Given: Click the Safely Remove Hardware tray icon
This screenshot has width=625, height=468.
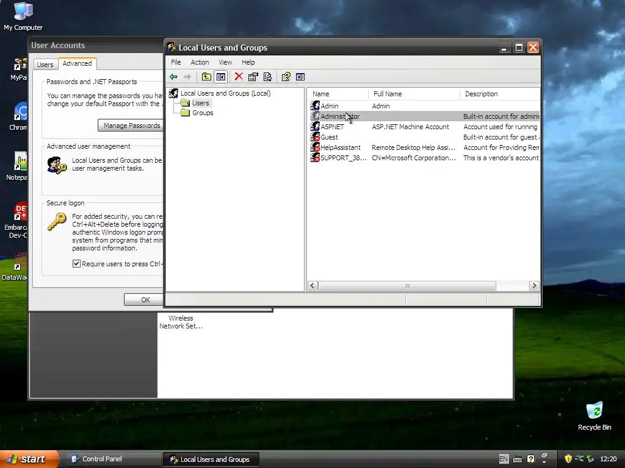Looking at the screenshot, I should [590, 459].
